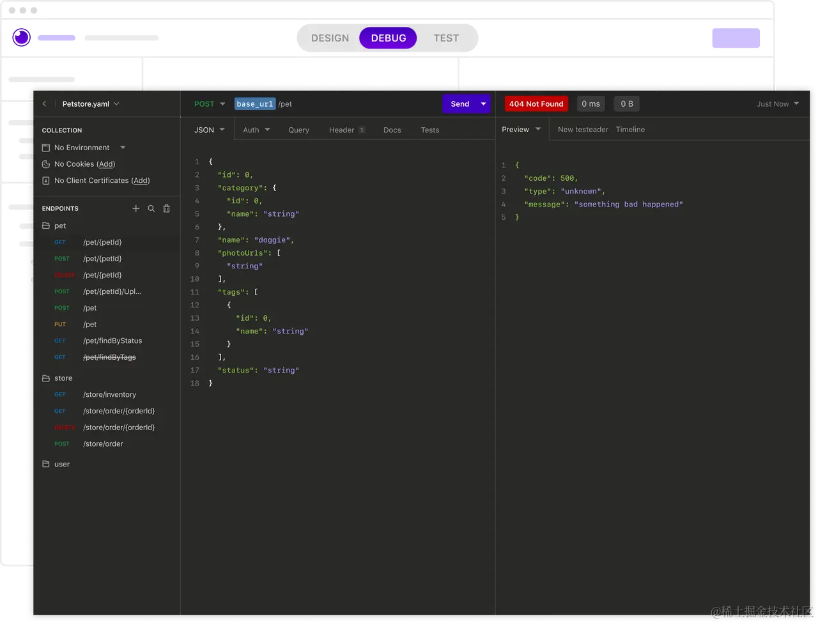Click the "status" key in the request body

[236, 371]
